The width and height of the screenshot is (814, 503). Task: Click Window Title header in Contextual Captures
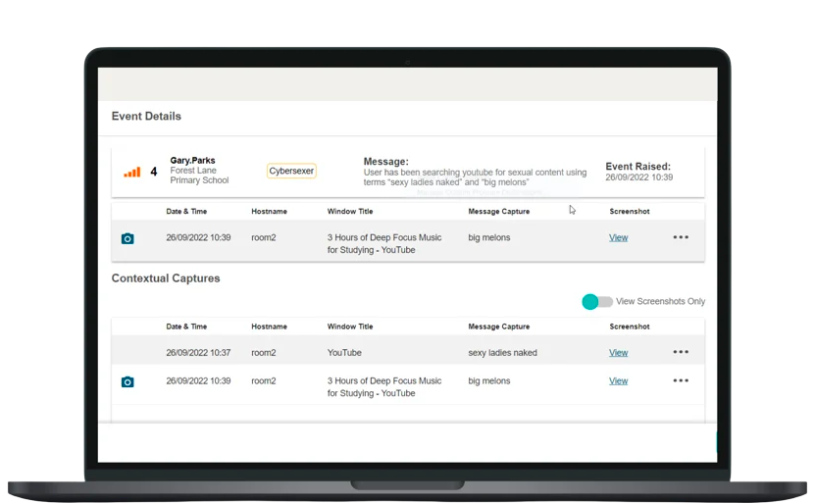pyautogui.click(x=350, y=327)
